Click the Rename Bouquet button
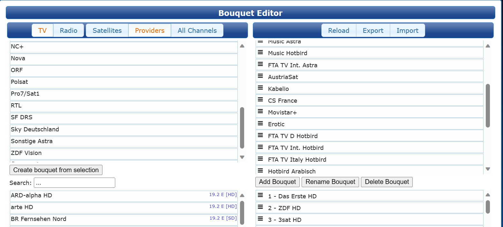 coord(330,182)
